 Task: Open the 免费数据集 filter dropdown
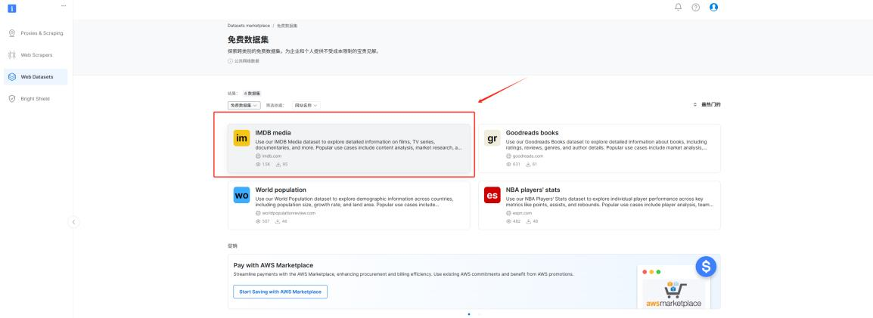click(x=244, y=105)
